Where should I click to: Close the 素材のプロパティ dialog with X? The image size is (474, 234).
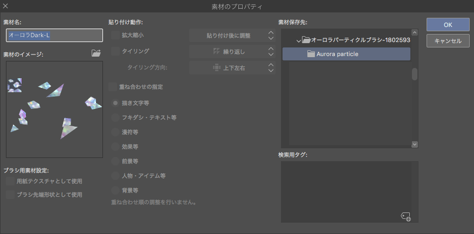pos(5,6)
